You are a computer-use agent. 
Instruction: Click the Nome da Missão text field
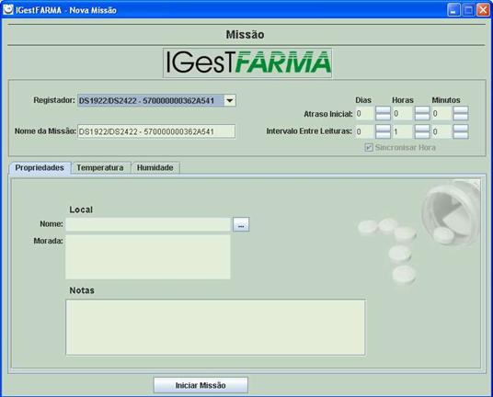(x=156, y=131)
